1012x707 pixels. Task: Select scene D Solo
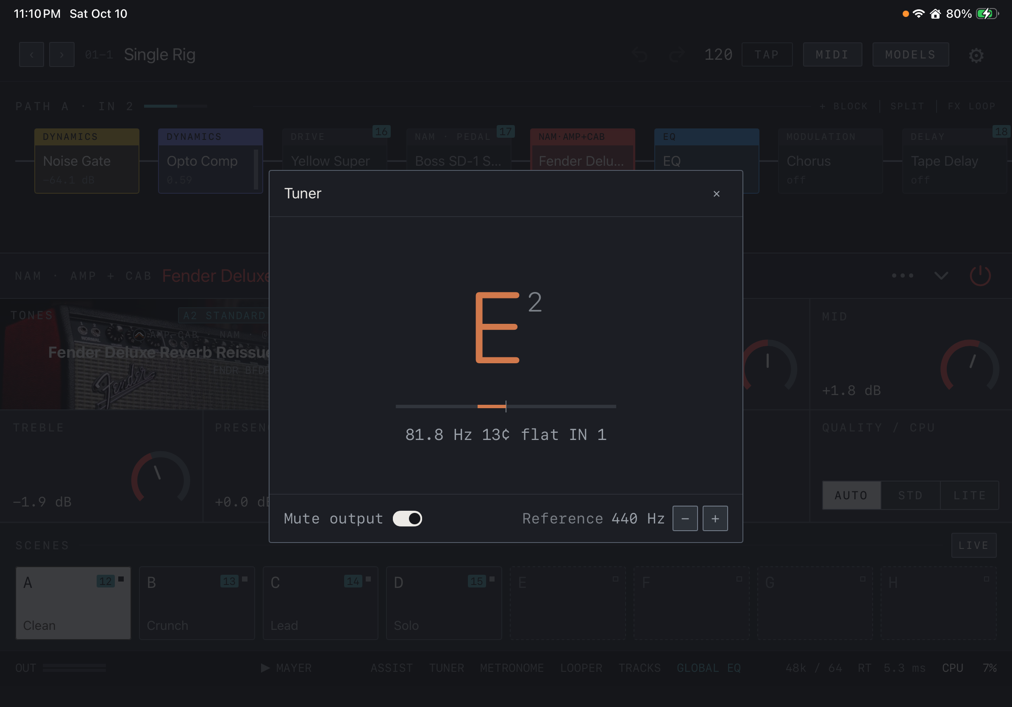[x=444, y=603]
